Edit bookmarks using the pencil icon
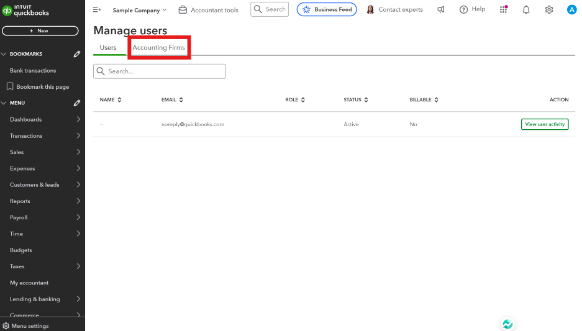The height and width of the screenshot is (331, 582). 77,54
